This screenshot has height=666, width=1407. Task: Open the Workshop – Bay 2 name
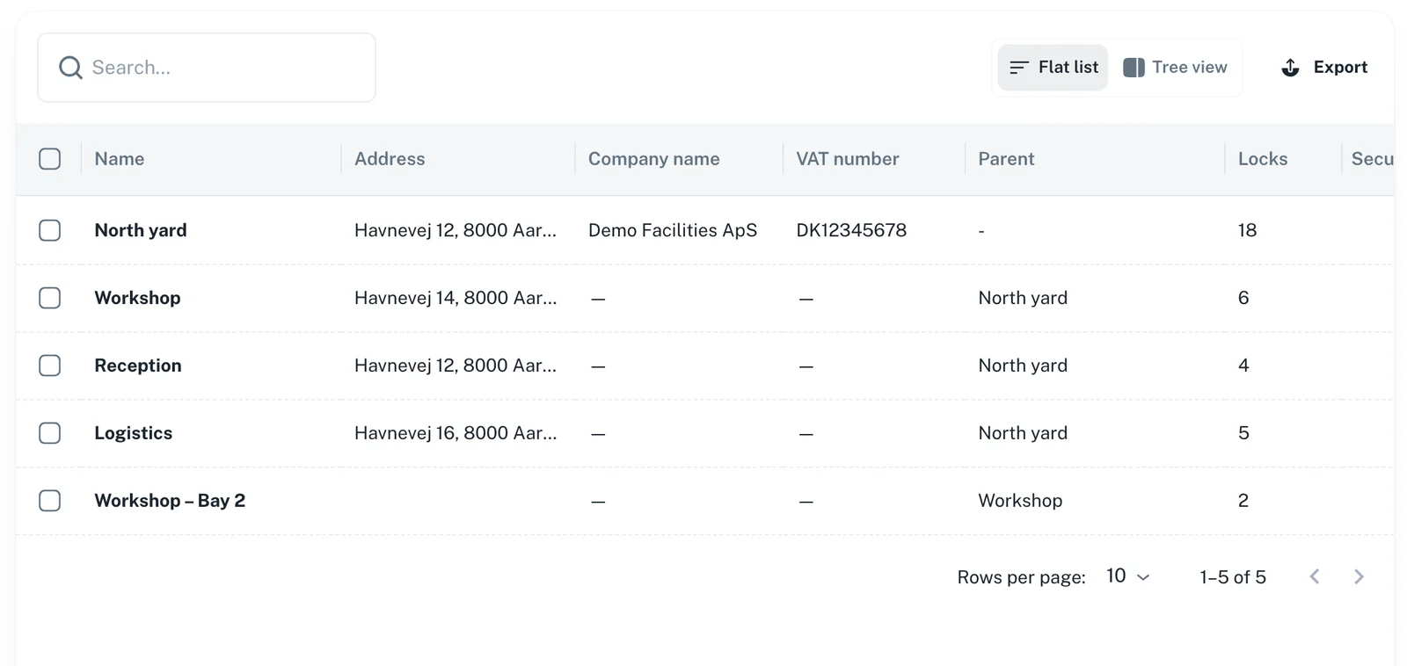170,501
